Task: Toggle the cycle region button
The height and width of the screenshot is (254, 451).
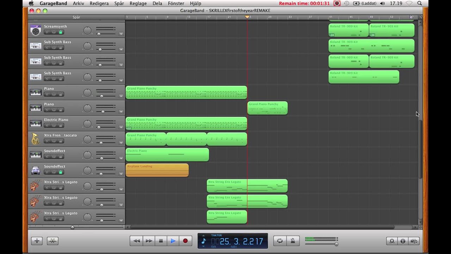Action: pos(280,241)
